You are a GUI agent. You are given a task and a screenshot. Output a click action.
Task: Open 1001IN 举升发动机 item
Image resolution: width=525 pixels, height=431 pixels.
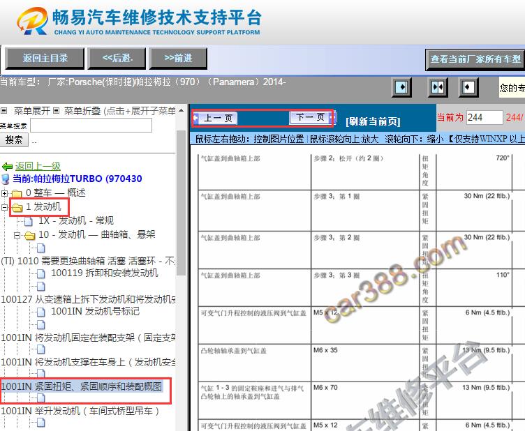click(x=80, y=411)
